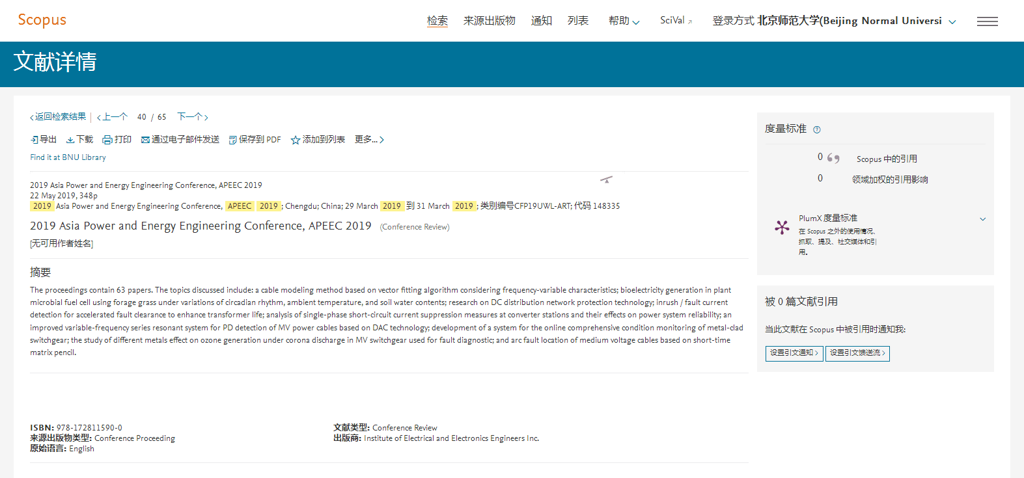Open the 来源出版物 sources menu

(x=490, y=21)
